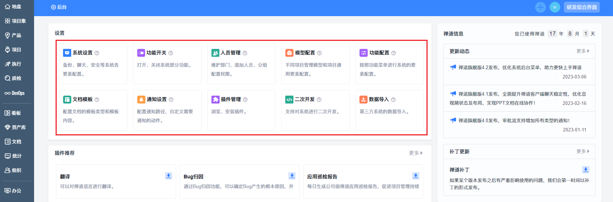Expand 更多 in 补丁更新 panel
The width and height of the screenshot is (613, 202).
tap(583, 151)
